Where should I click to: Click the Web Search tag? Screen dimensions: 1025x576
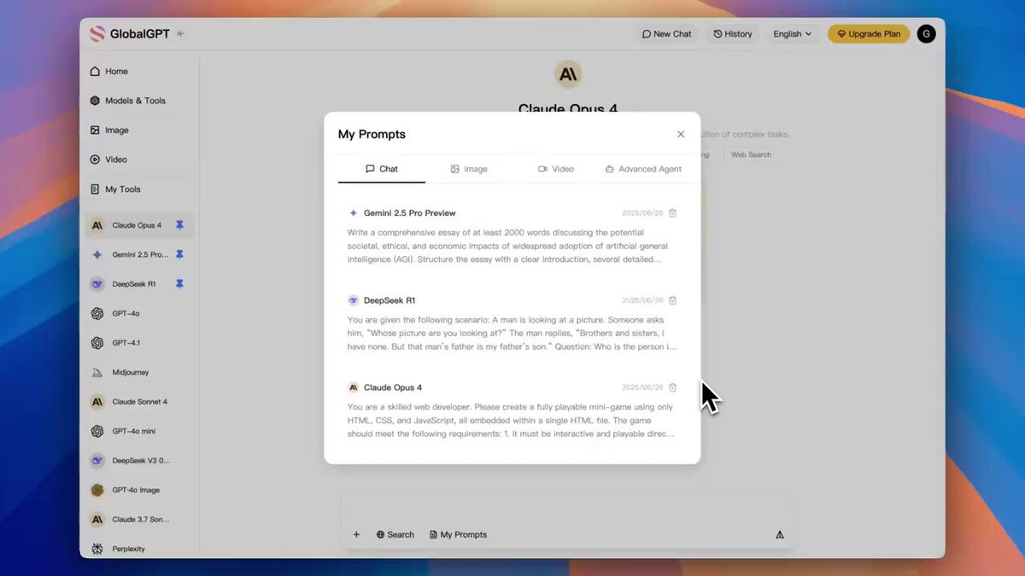coord(751,154)
